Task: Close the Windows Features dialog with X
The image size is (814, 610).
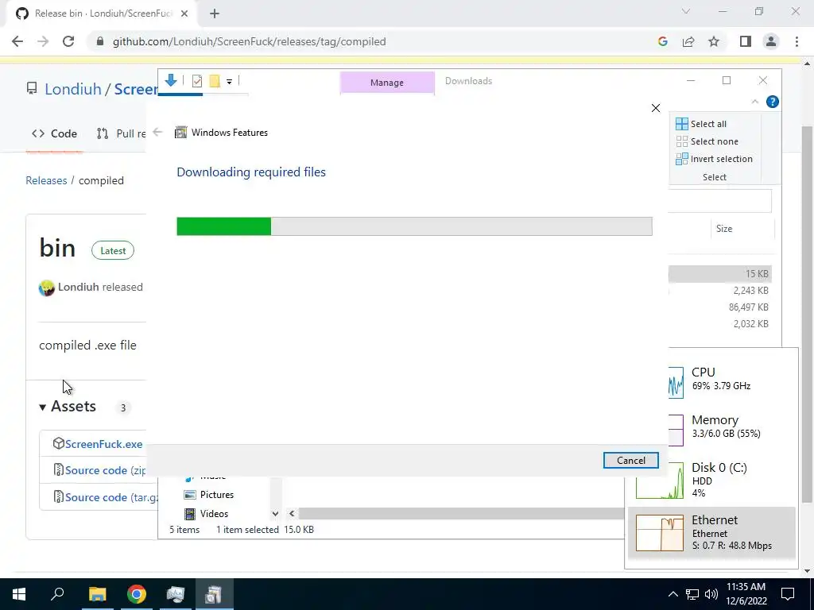Action: pos(656,108)
